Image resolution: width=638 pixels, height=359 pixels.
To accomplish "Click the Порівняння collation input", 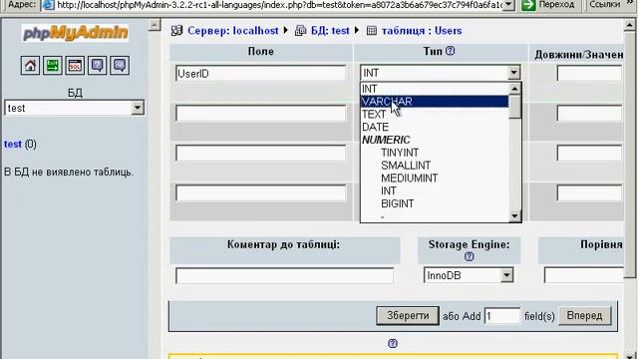I will (x=583, y=275).
